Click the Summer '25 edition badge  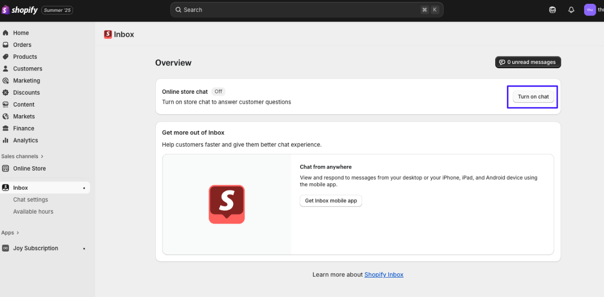(57, 10)
